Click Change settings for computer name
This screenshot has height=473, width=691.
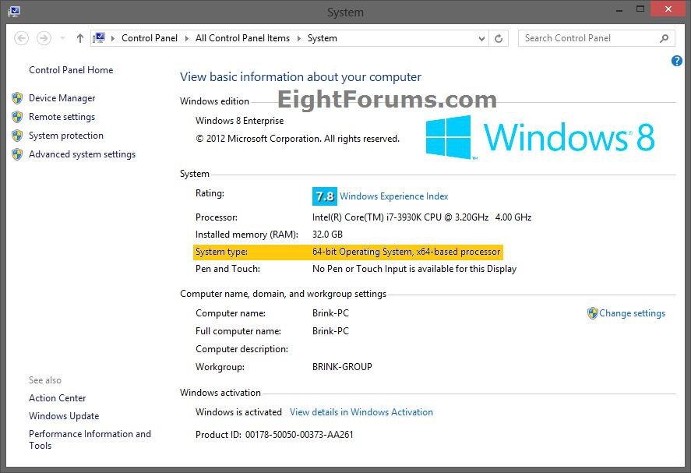coord(632,313)
